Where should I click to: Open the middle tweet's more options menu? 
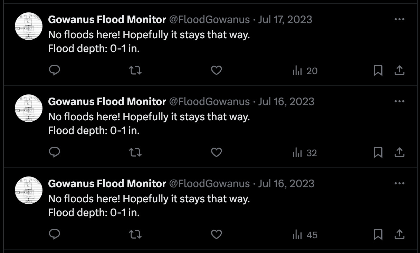pyautogui.click(x=399, y=101)
